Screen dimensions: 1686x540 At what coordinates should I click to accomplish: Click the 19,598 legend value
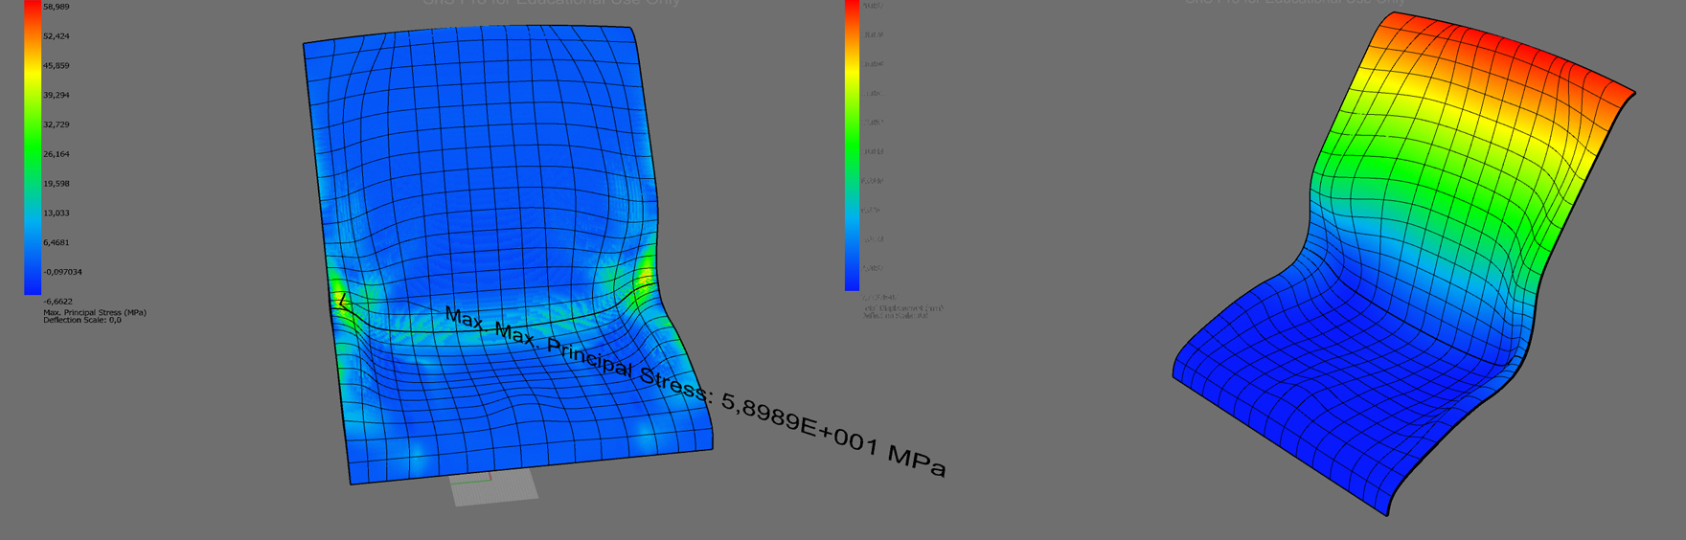(x=56, y=184)
